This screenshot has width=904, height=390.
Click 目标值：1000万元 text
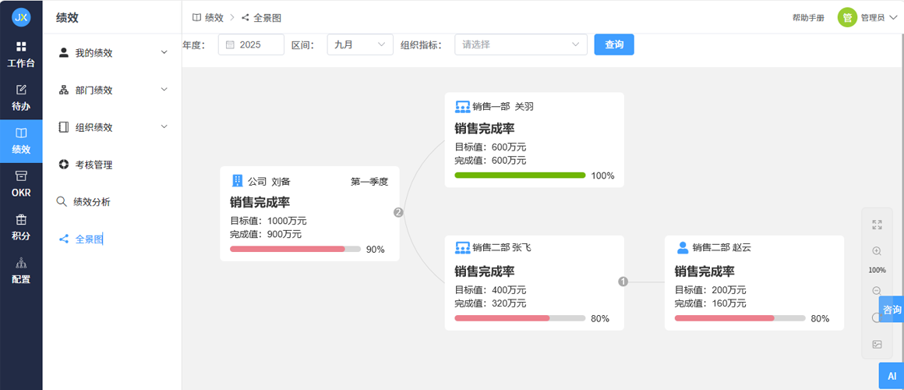point(268,221)
